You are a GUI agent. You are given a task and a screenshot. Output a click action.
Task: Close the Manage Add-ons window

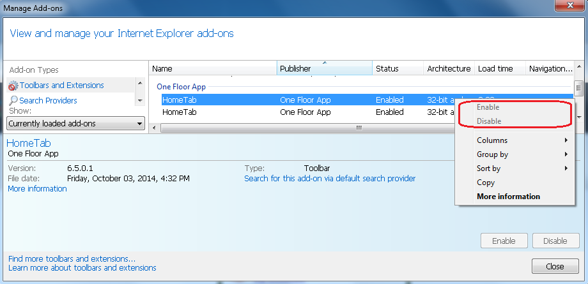pyautogui.click(x=571, y=6)
